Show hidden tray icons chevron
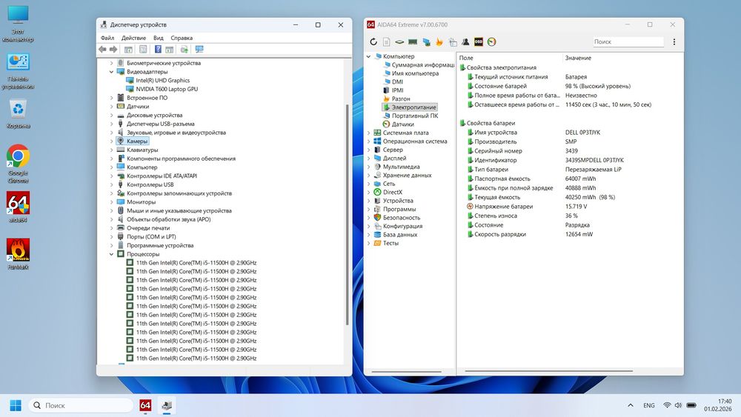Image resolution: width=741 pixels, height=417 pixels. click(631, 405)
